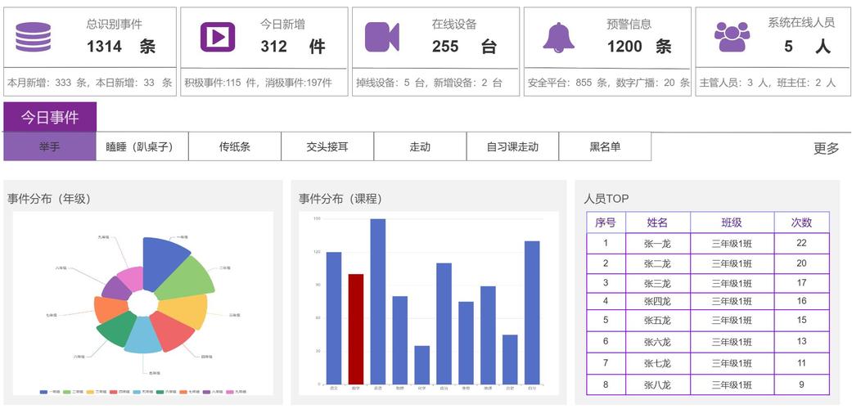Select the 自习课走动 tab
The width and height of the screenshot is (852, 409).
point(512,147)
